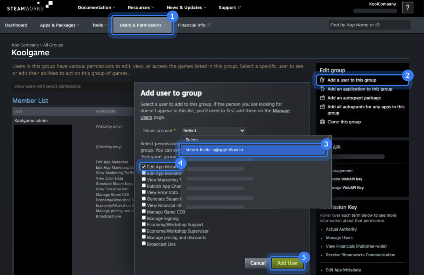
Task: Open the Manage Users page link
Action: click(x=281, y=111)
